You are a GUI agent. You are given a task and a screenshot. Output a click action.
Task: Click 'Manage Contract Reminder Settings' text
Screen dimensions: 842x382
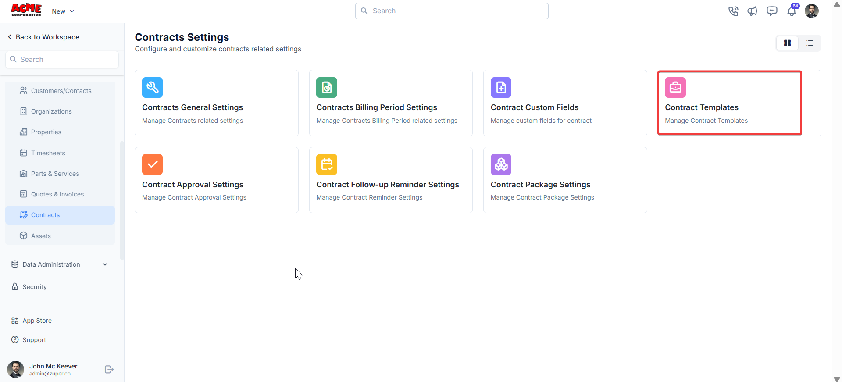(x=369, y=197)
